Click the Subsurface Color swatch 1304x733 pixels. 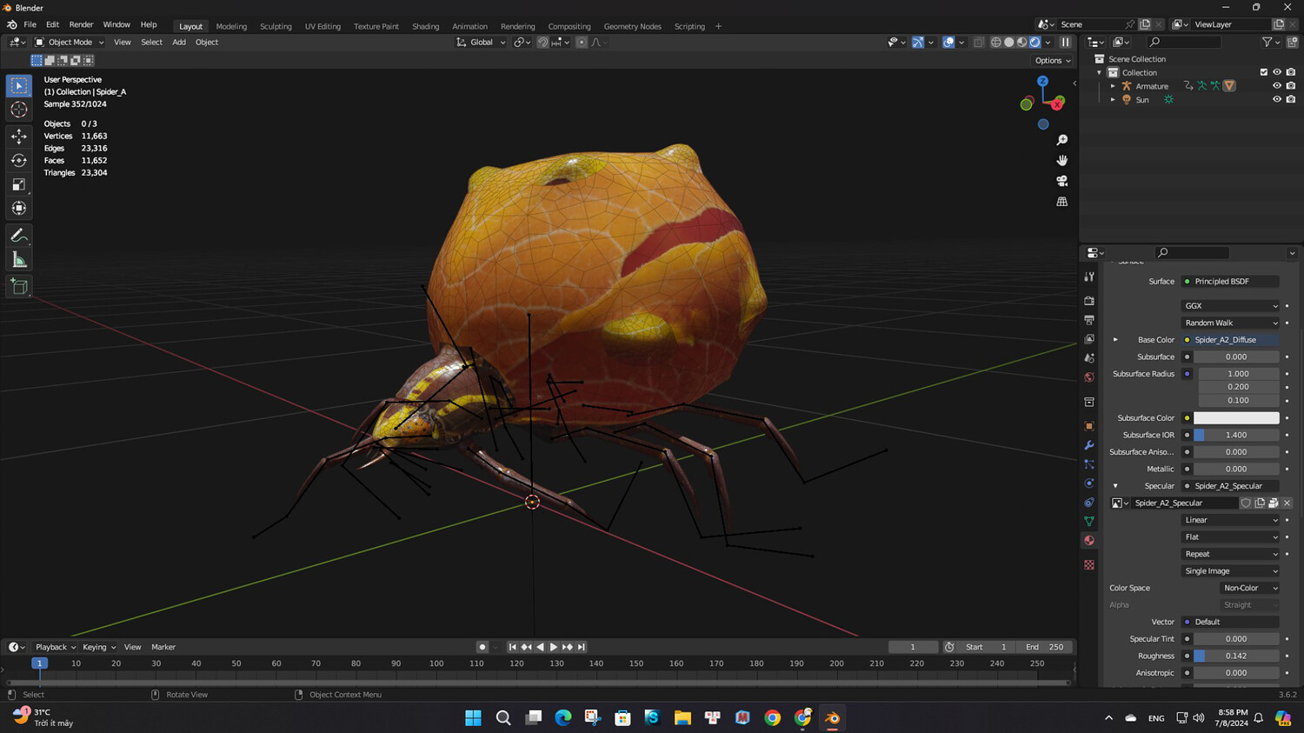[1235, 418]
